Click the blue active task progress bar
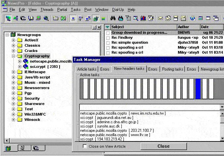224x156 pixels. point(198,88)
